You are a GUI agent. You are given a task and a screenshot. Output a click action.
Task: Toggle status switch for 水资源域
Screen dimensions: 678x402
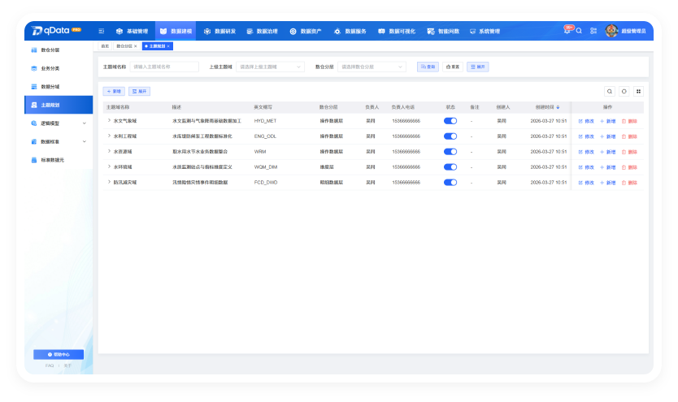pyautogui.click(x=450, y=152)
